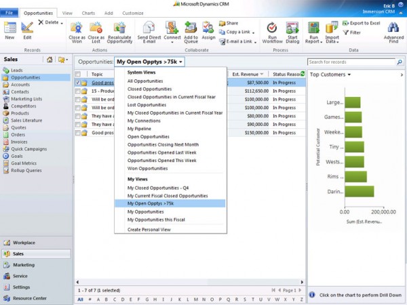This screenshot has width=407, height=305.
Task: Click the Share icon
Action: click(x=222, y=23)
